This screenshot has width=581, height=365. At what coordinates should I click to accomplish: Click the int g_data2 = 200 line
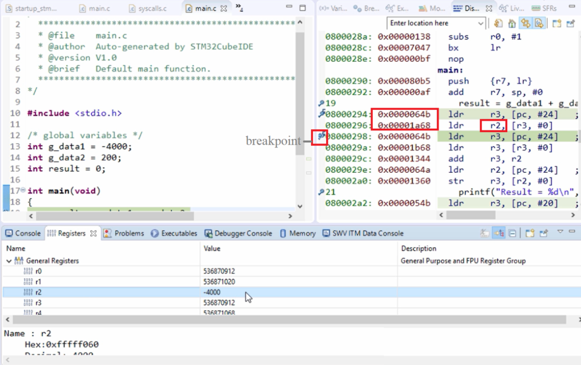click(74, 158)
